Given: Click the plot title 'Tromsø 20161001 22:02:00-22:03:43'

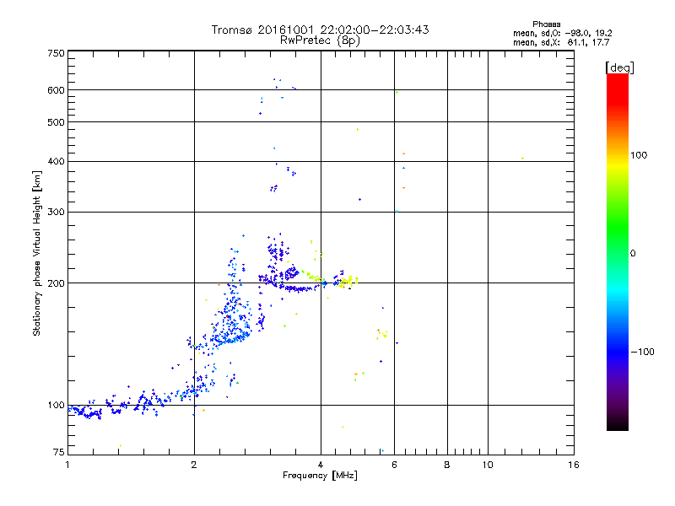Looking at the screenshot, I should 320,30.
